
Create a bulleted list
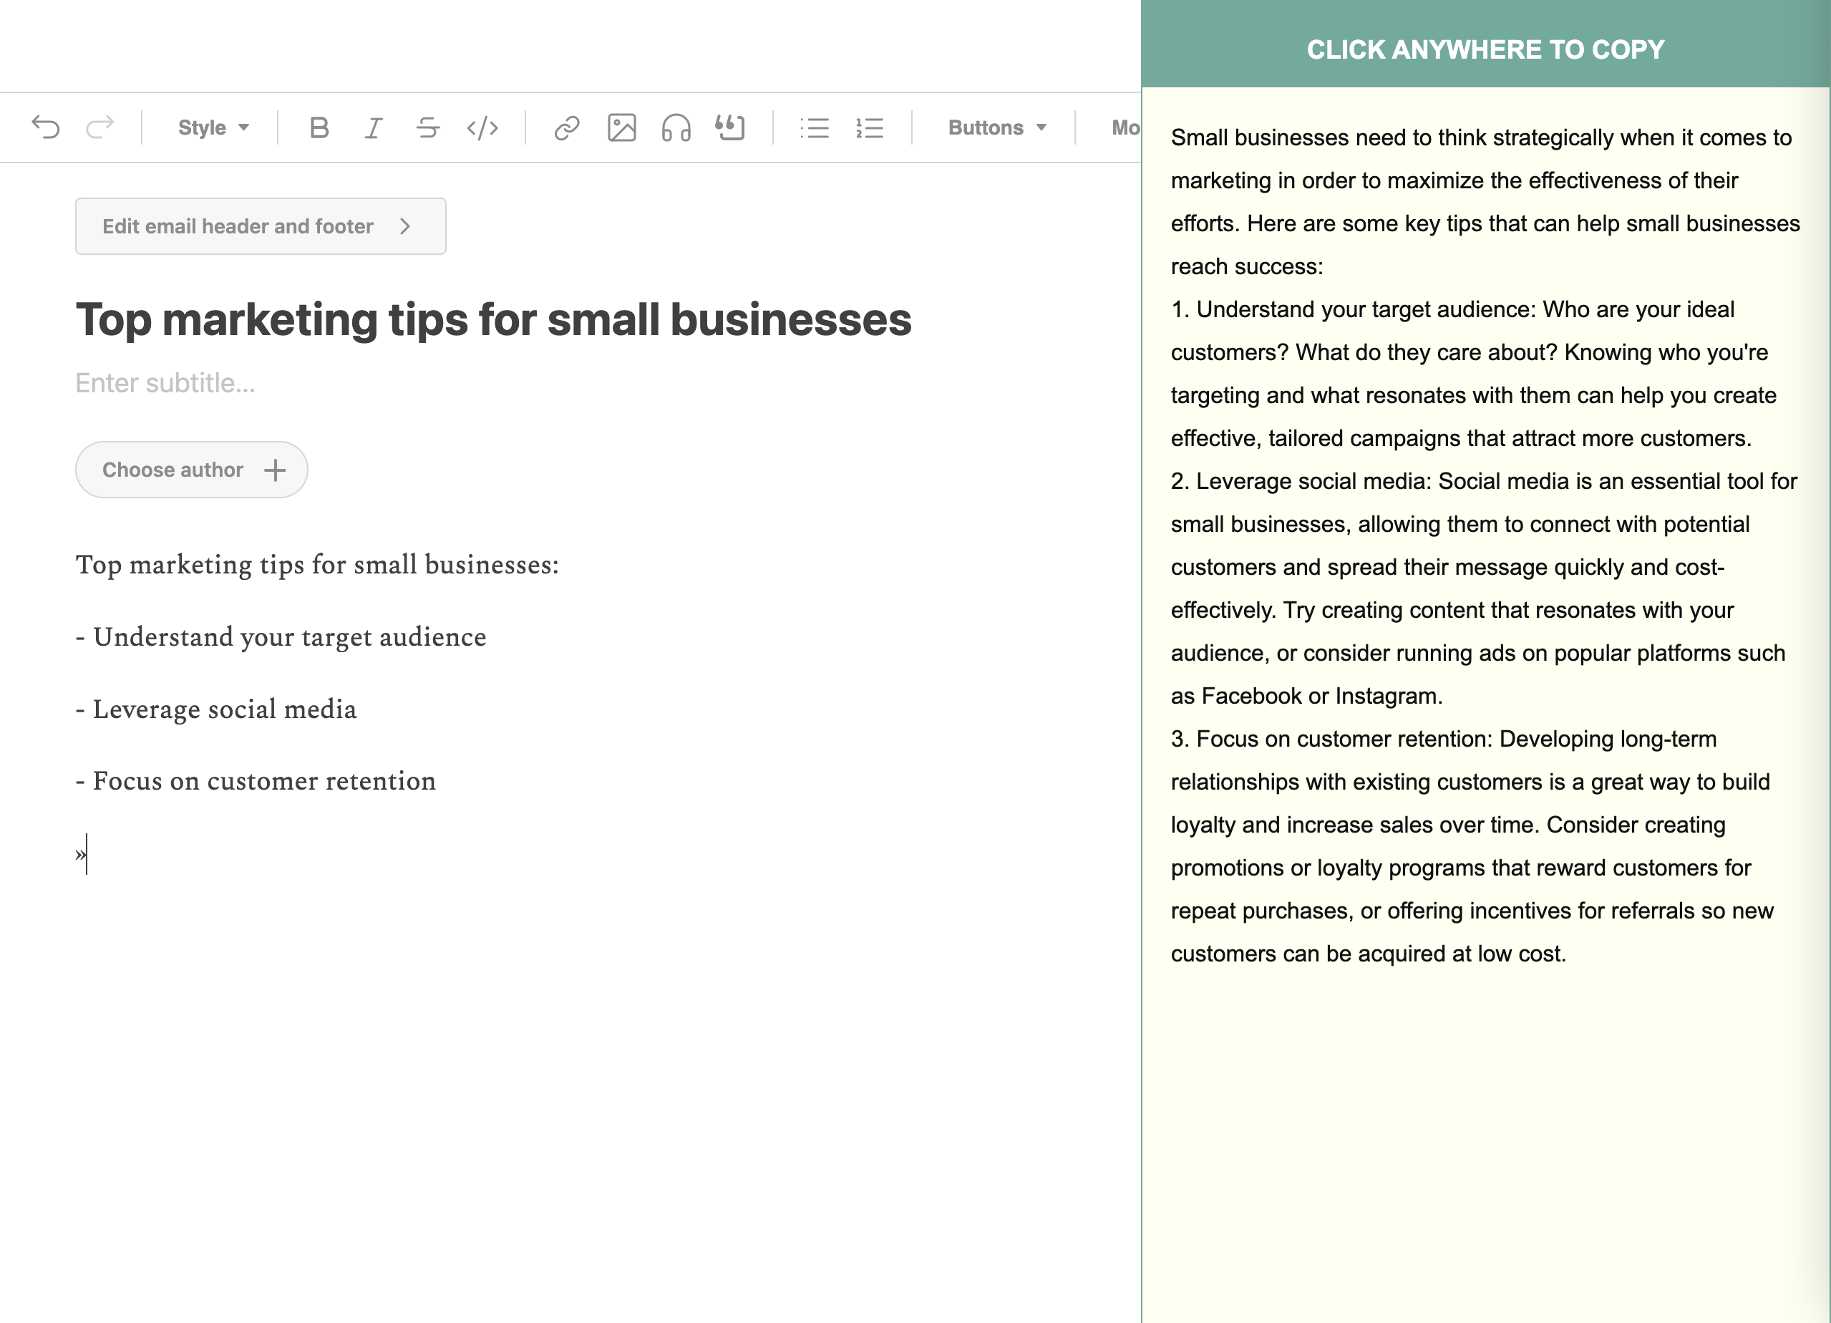point(815,127)
